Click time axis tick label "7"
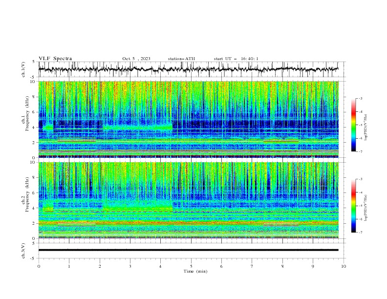 [252, 266]
